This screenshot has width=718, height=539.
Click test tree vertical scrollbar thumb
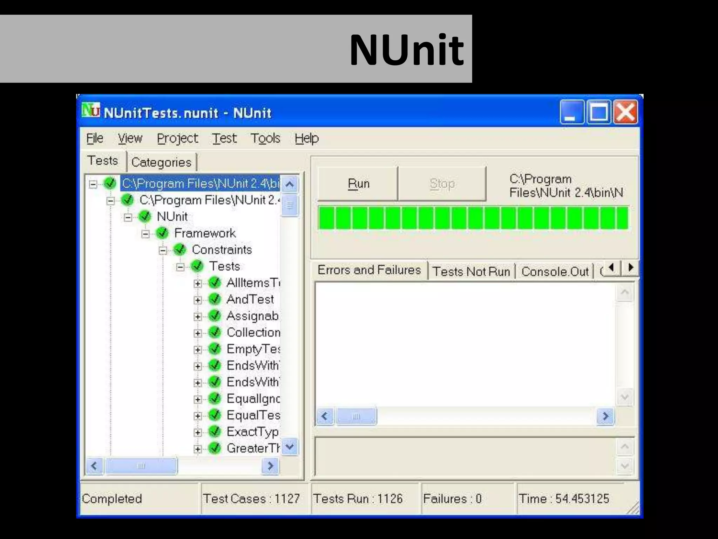click(290, 205)
